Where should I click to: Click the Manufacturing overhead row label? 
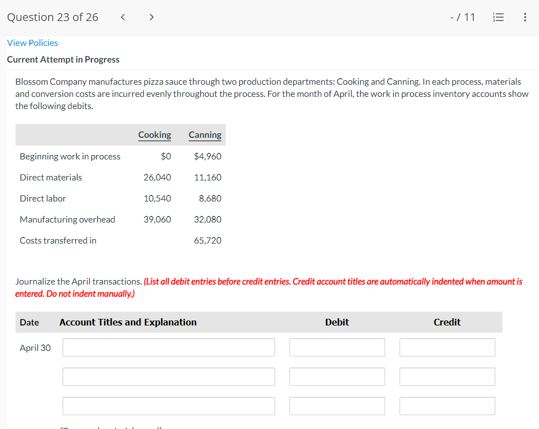coord(68,219)
